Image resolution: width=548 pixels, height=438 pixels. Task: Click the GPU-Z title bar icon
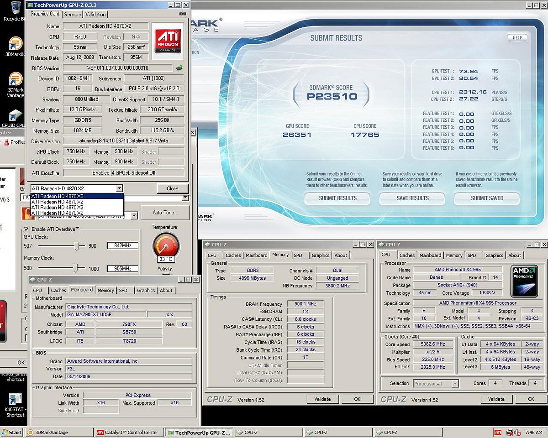tap(30, 5)
